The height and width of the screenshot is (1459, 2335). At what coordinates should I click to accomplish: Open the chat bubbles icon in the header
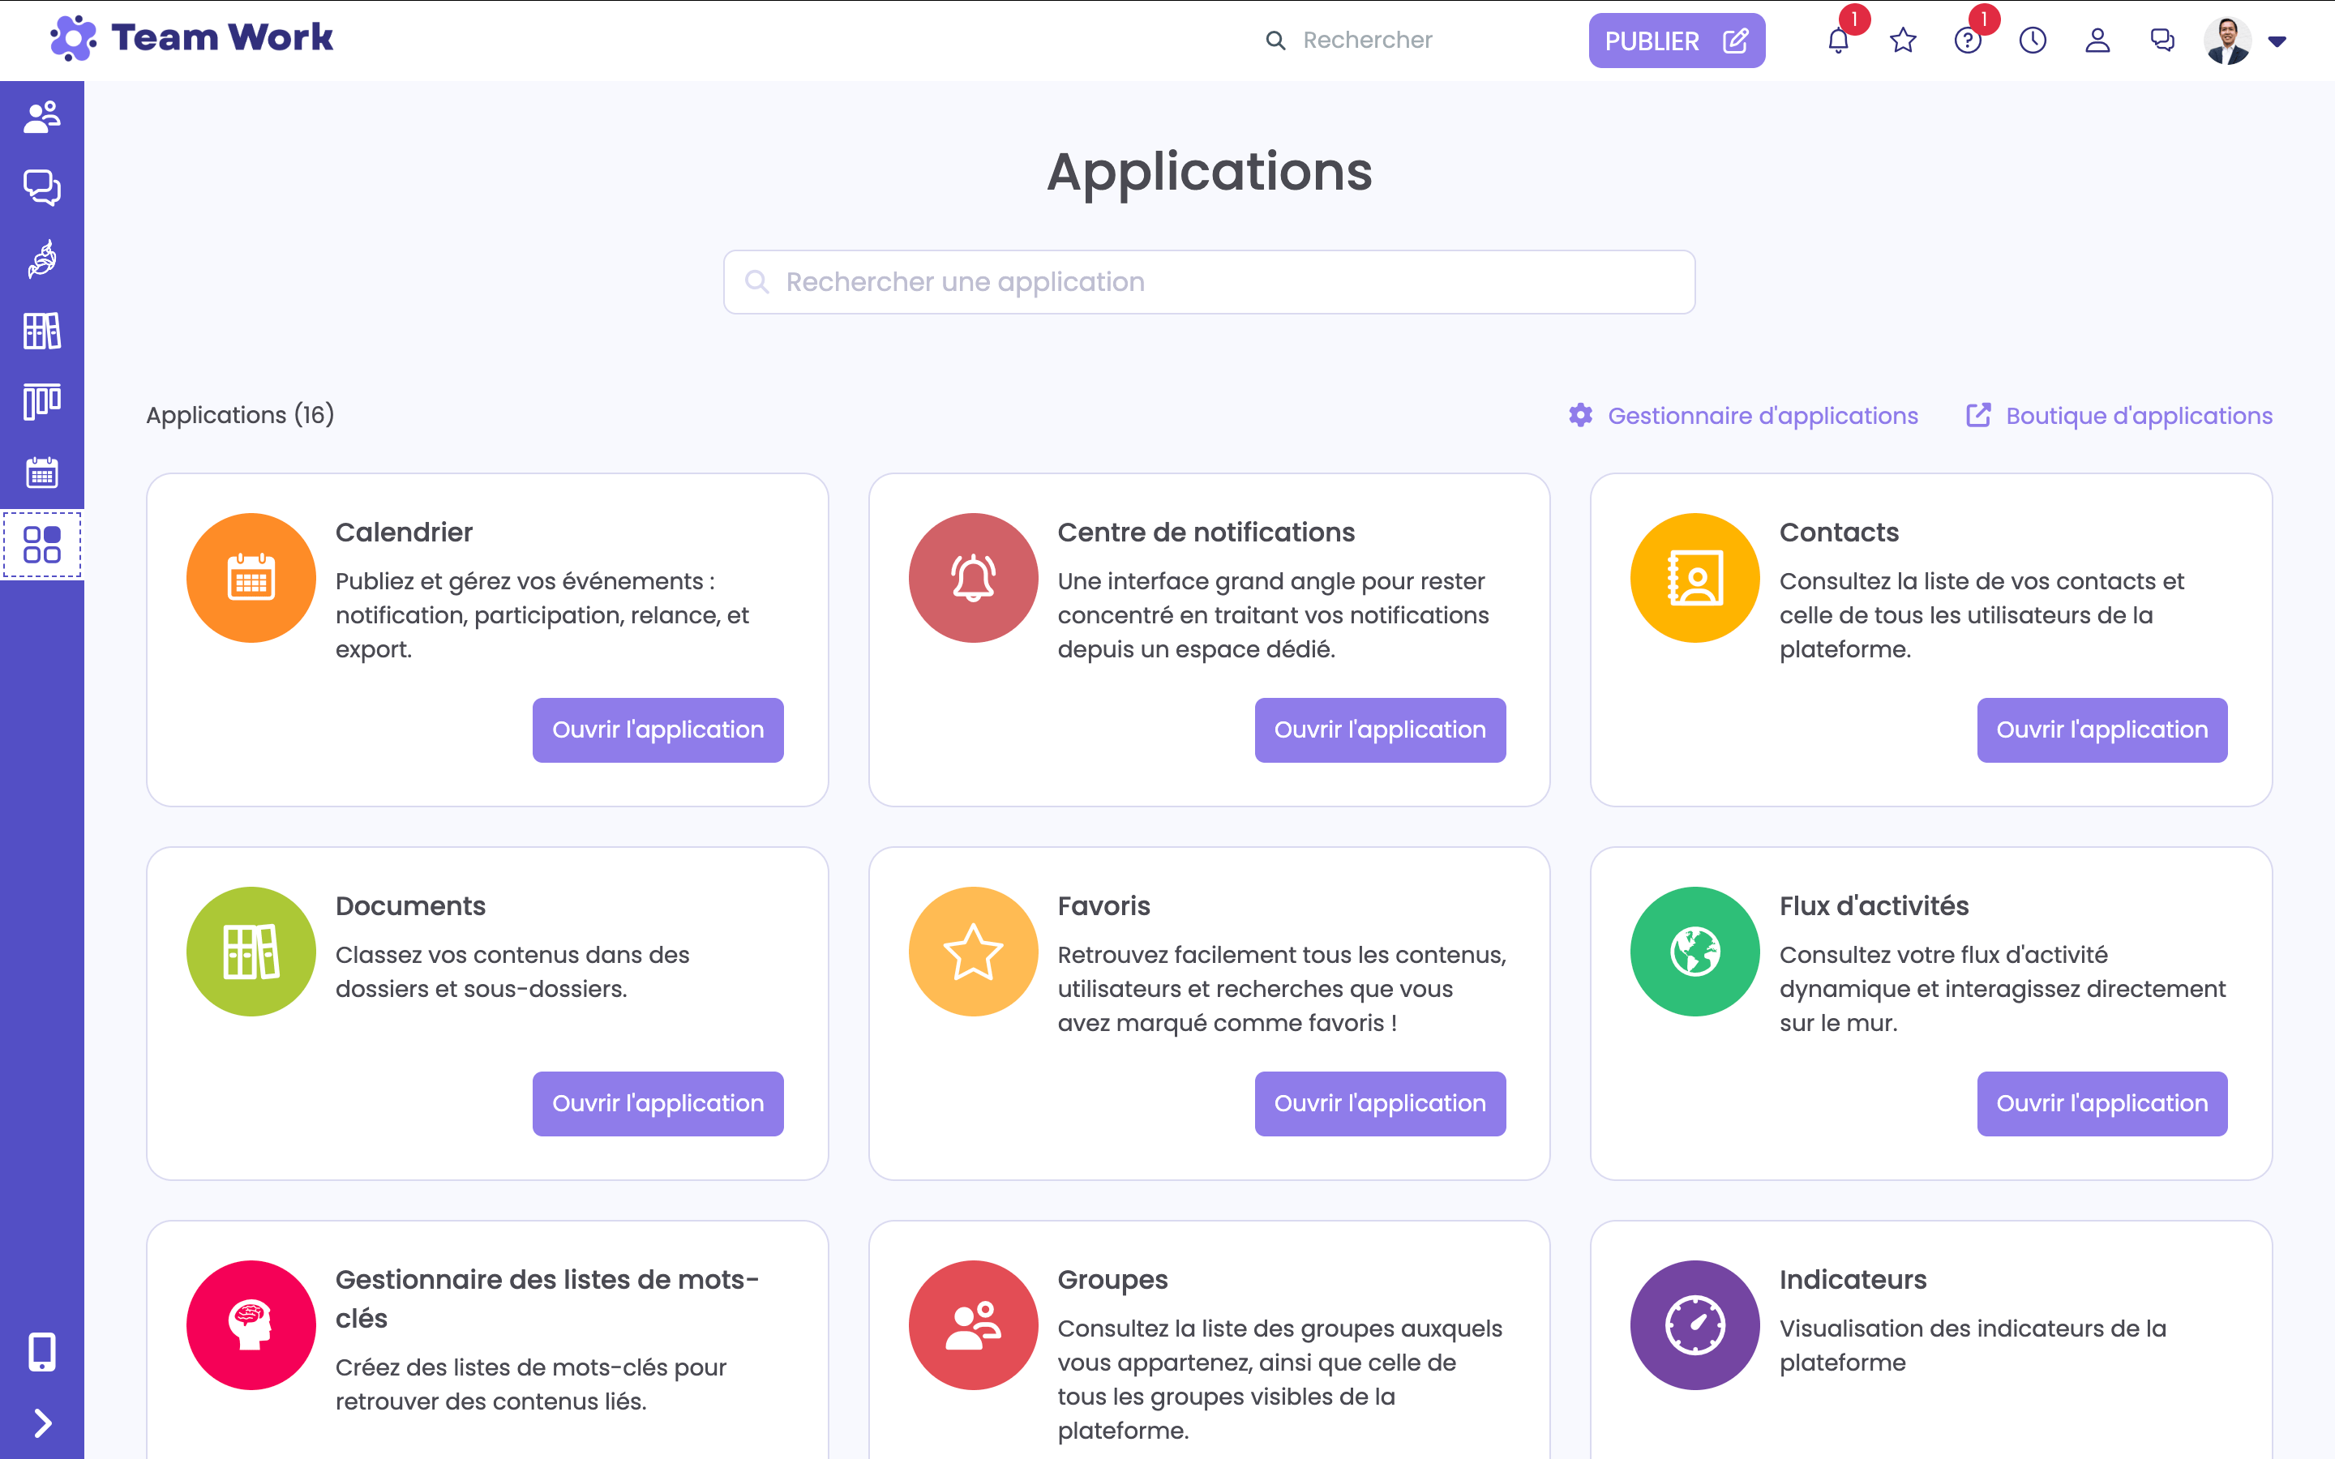pos(2162,41)
